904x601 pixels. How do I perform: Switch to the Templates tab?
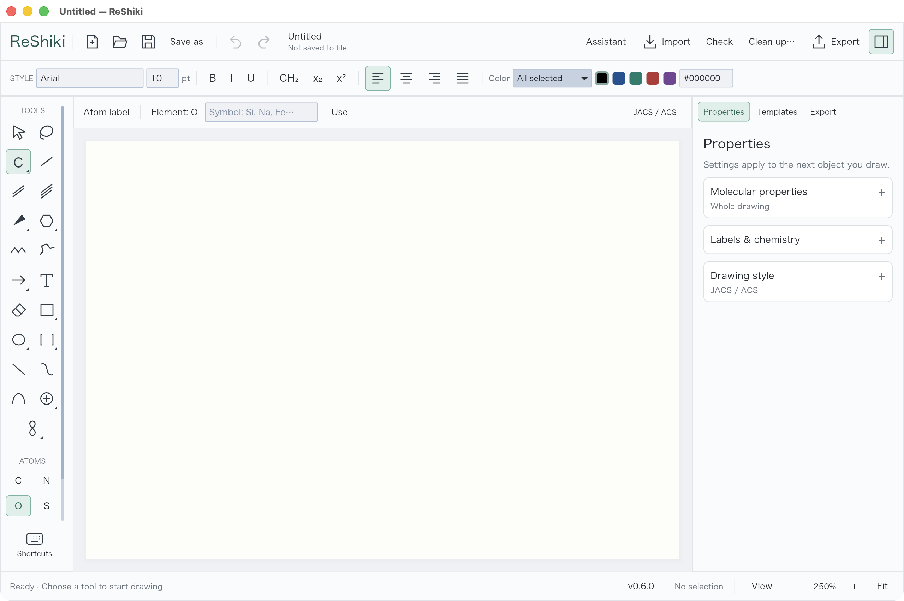coord(777,111)
